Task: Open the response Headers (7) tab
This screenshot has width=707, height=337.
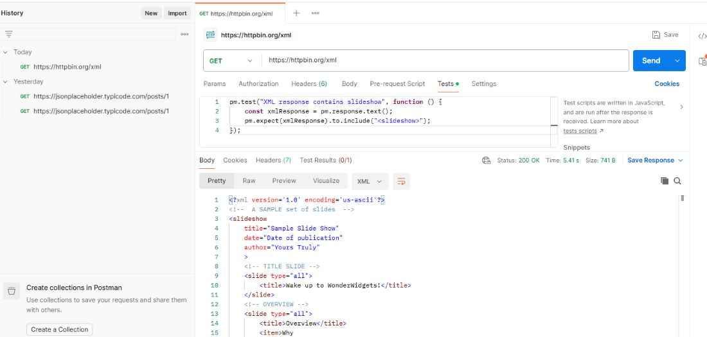Action: (x=273, y=160)
